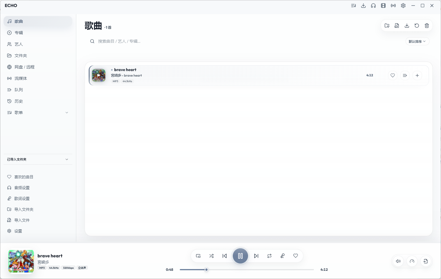The image size is (441, 279).
Task: Open headphones audio icon in title bar
Action: [373, 6]
